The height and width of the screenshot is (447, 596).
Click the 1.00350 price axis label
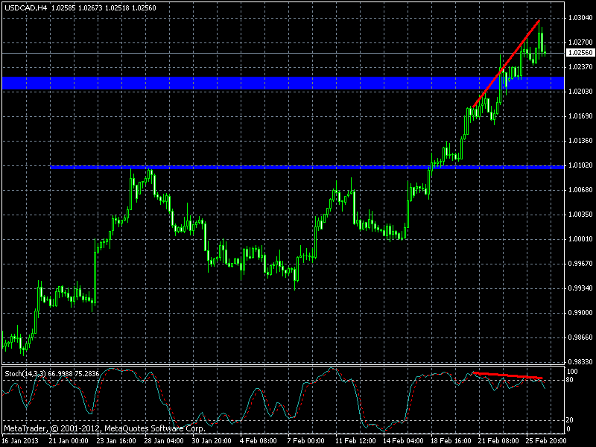(x=581, y=215)
